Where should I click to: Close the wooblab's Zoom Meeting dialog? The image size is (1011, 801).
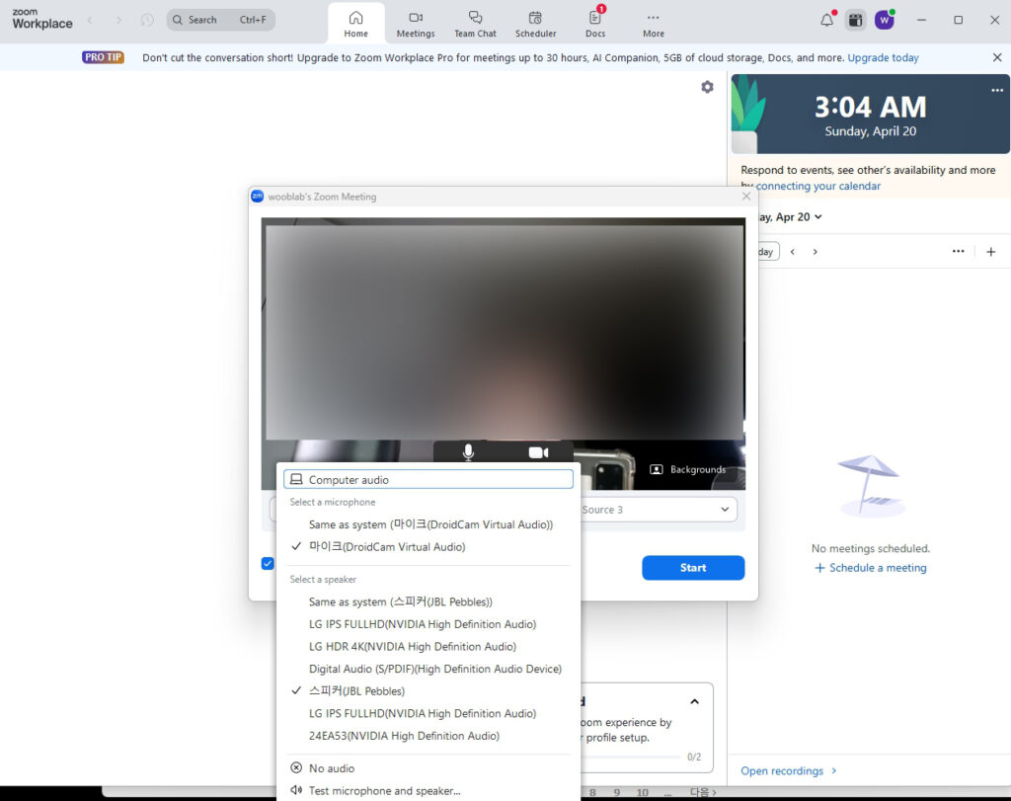coord(746,197)
